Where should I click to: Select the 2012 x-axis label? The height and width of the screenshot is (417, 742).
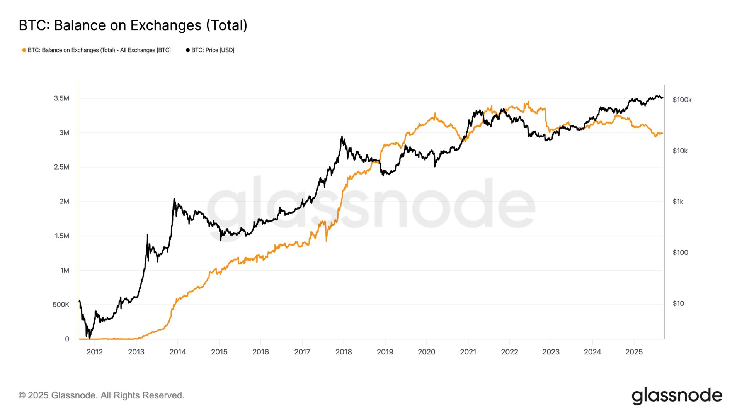pyautogui.click(x=95, y=352)
